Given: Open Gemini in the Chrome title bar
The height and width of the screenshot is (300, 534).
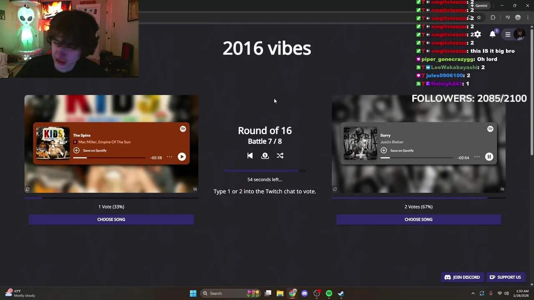Looking at the screenshot, I should [x=479, y=6].
